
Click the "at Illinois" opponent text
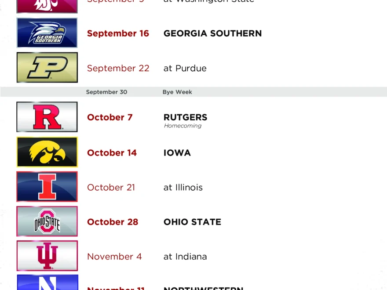pyautogui.click(x=183, y=187)
